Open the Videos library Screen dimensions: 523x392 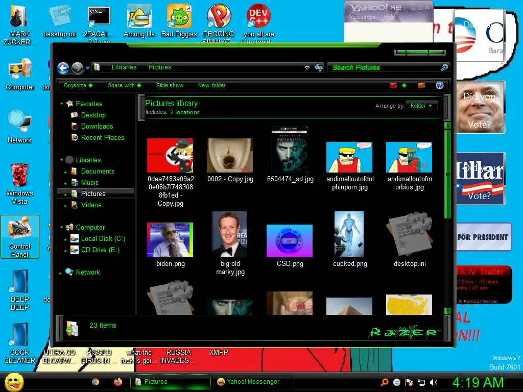coord(91,205)
